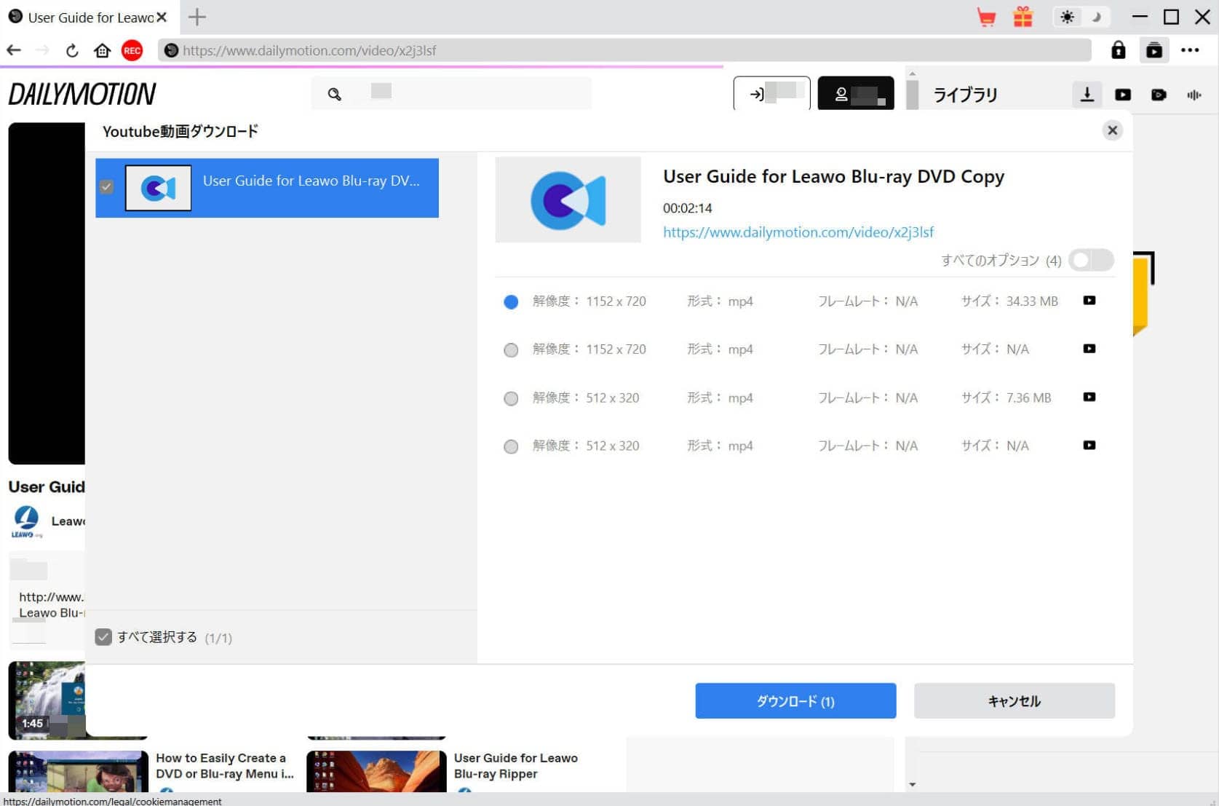Image resolution: width=1219 pixels, height=806 pixels.
Task: Click the 00:02:14 duration text
Action: (687, 208)
